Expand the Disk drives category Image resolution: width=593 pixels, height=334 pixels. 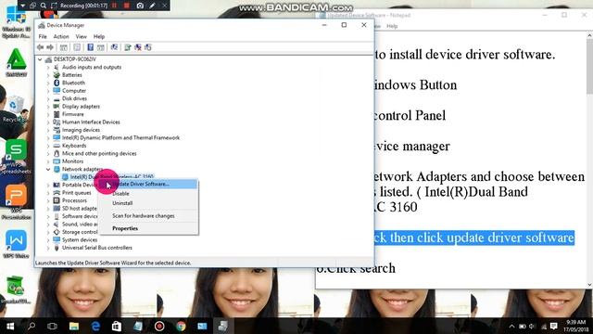point(48,99)
